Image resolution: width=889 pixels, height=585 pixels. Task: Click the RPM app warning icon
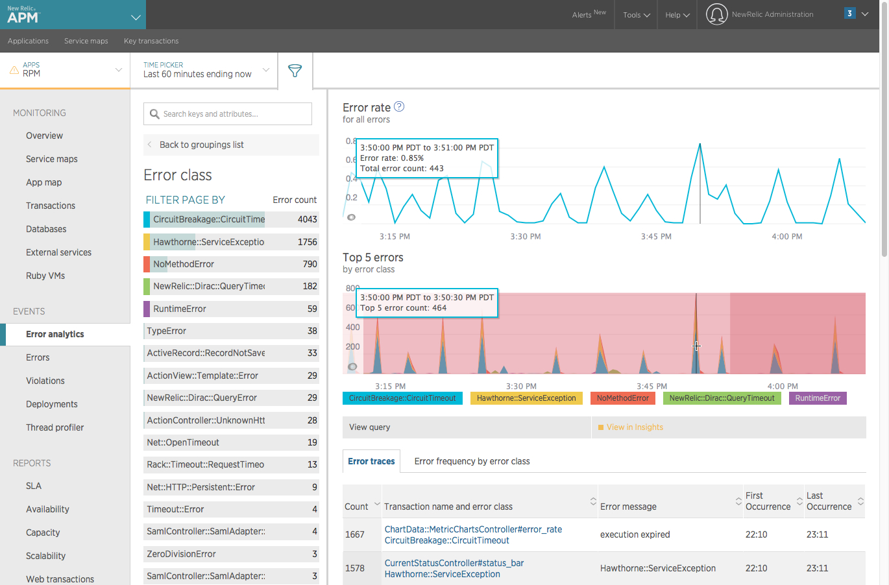[14, 69]
